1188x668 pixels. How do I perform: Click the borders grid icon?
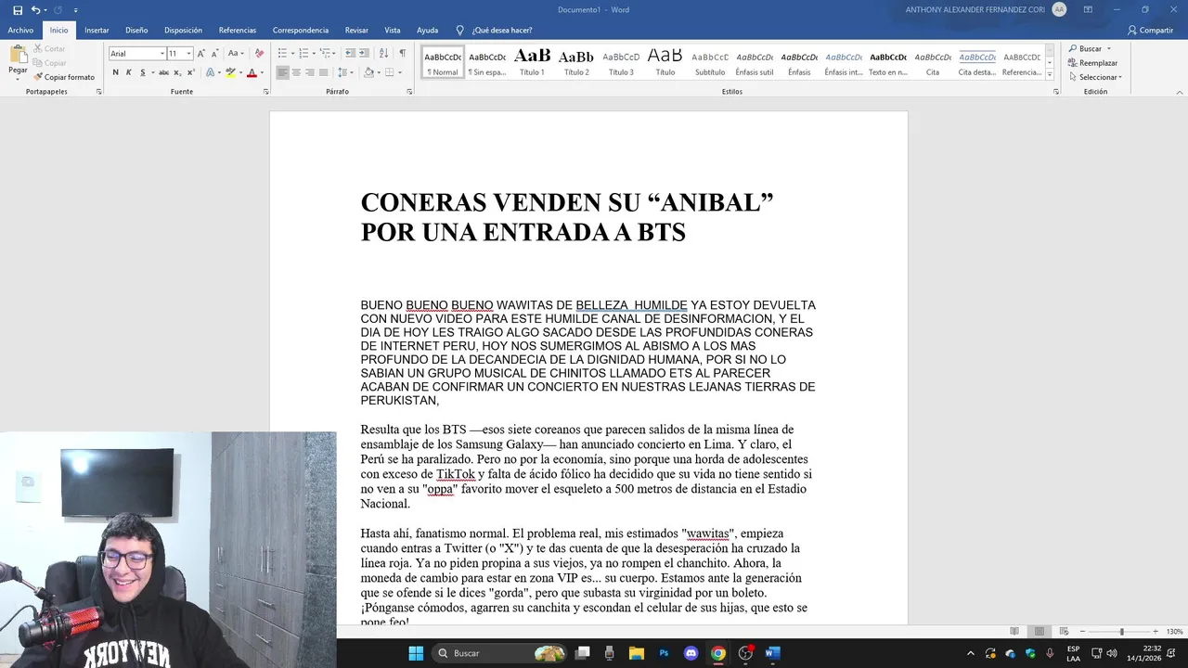click(389, 72)
